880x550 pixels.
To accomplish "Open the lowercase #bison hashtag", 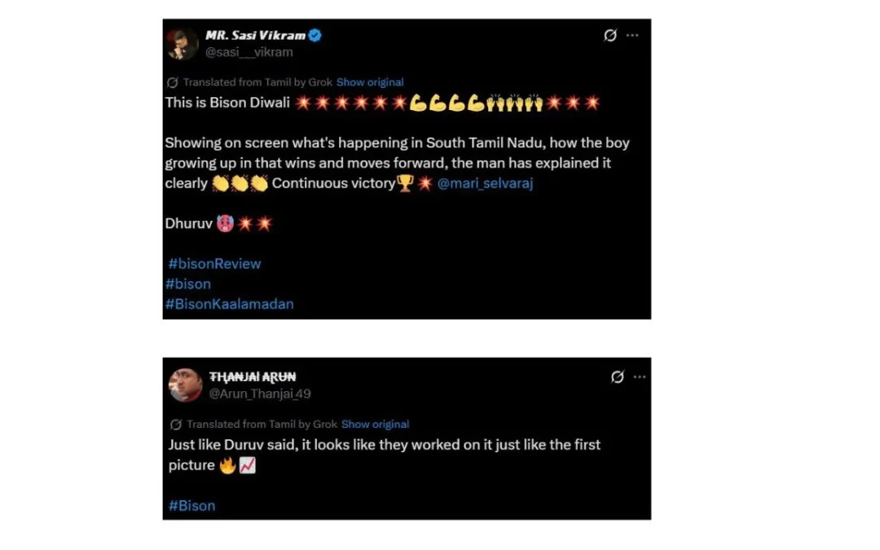I will coord(188,284).
